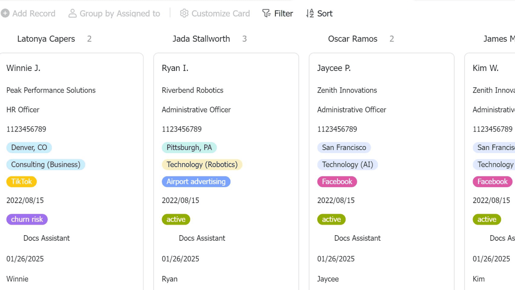Click 2022/08/15 date on Winnie's card

pos(25,200)
